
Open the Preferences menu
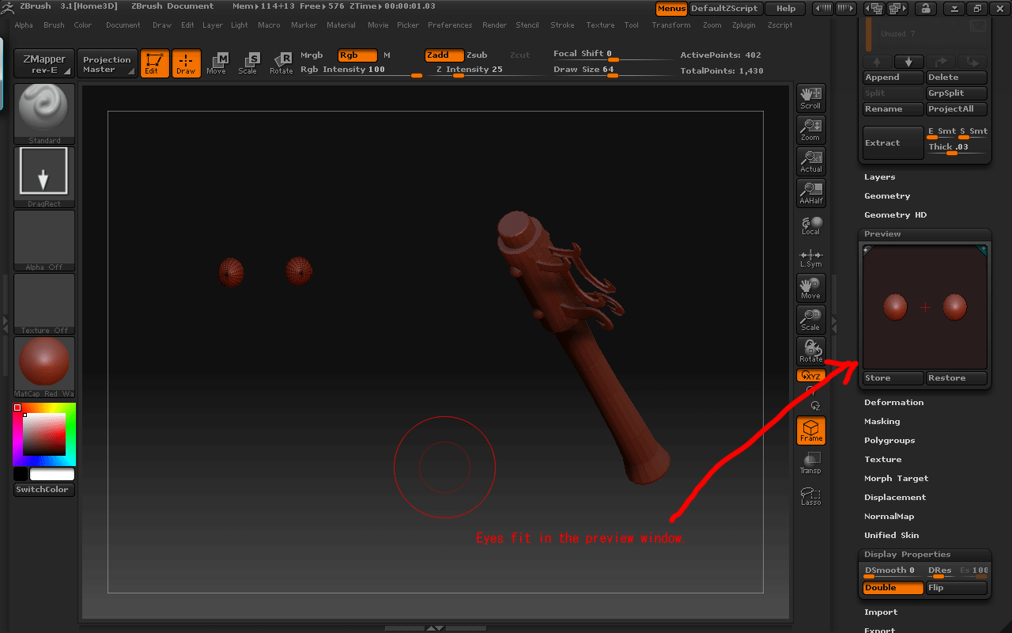pos(450,25)
